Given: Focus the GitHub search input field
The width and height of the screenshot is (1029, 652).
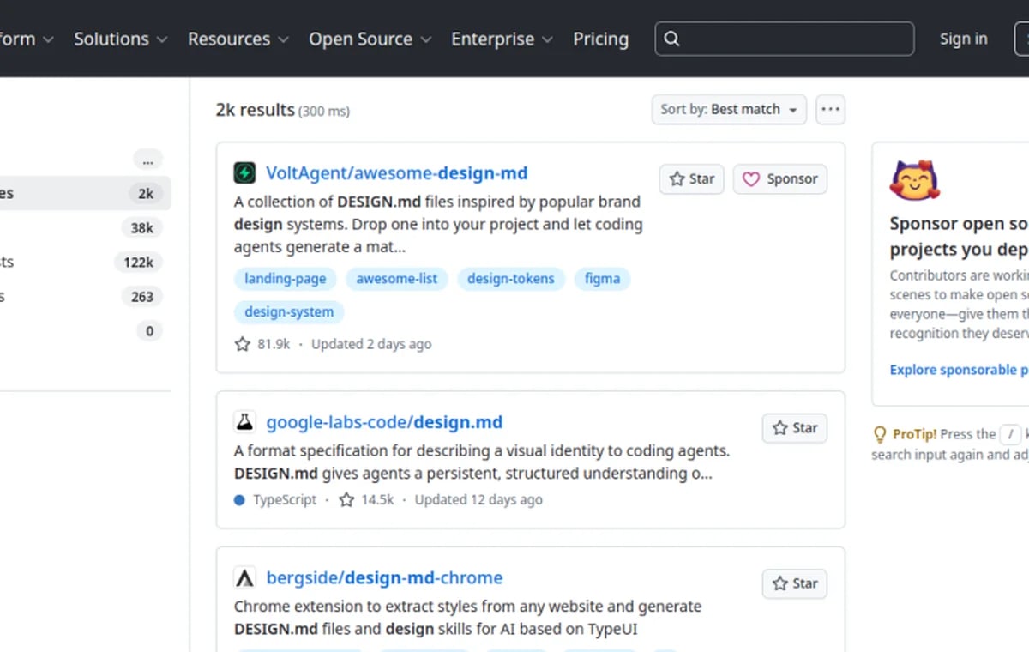Looking at the screenshot, I should click(x=785, y=39).
